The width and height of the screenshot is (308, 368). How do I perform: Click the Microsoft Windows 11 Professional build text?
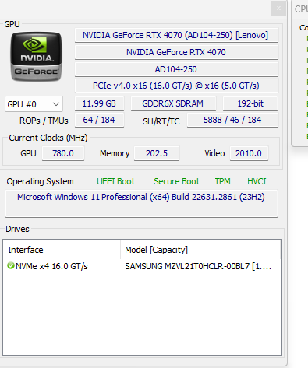141,197
